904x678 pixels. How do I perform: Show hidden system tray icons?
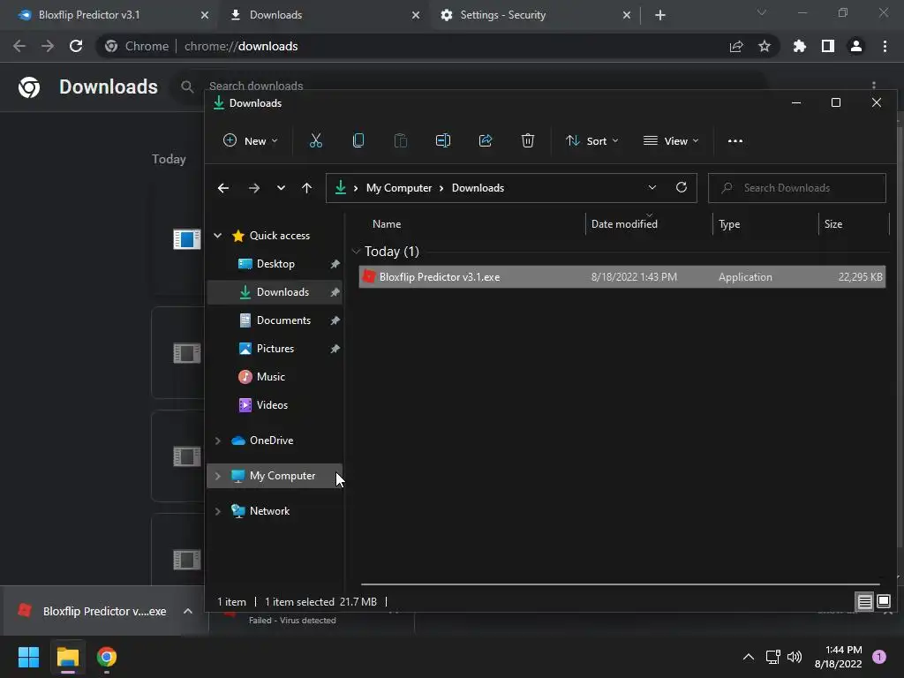tap(749, 657)
